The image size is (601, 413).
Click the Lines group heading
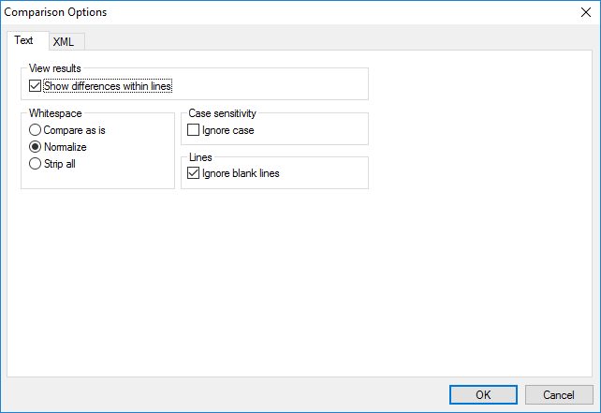[201, 156]
